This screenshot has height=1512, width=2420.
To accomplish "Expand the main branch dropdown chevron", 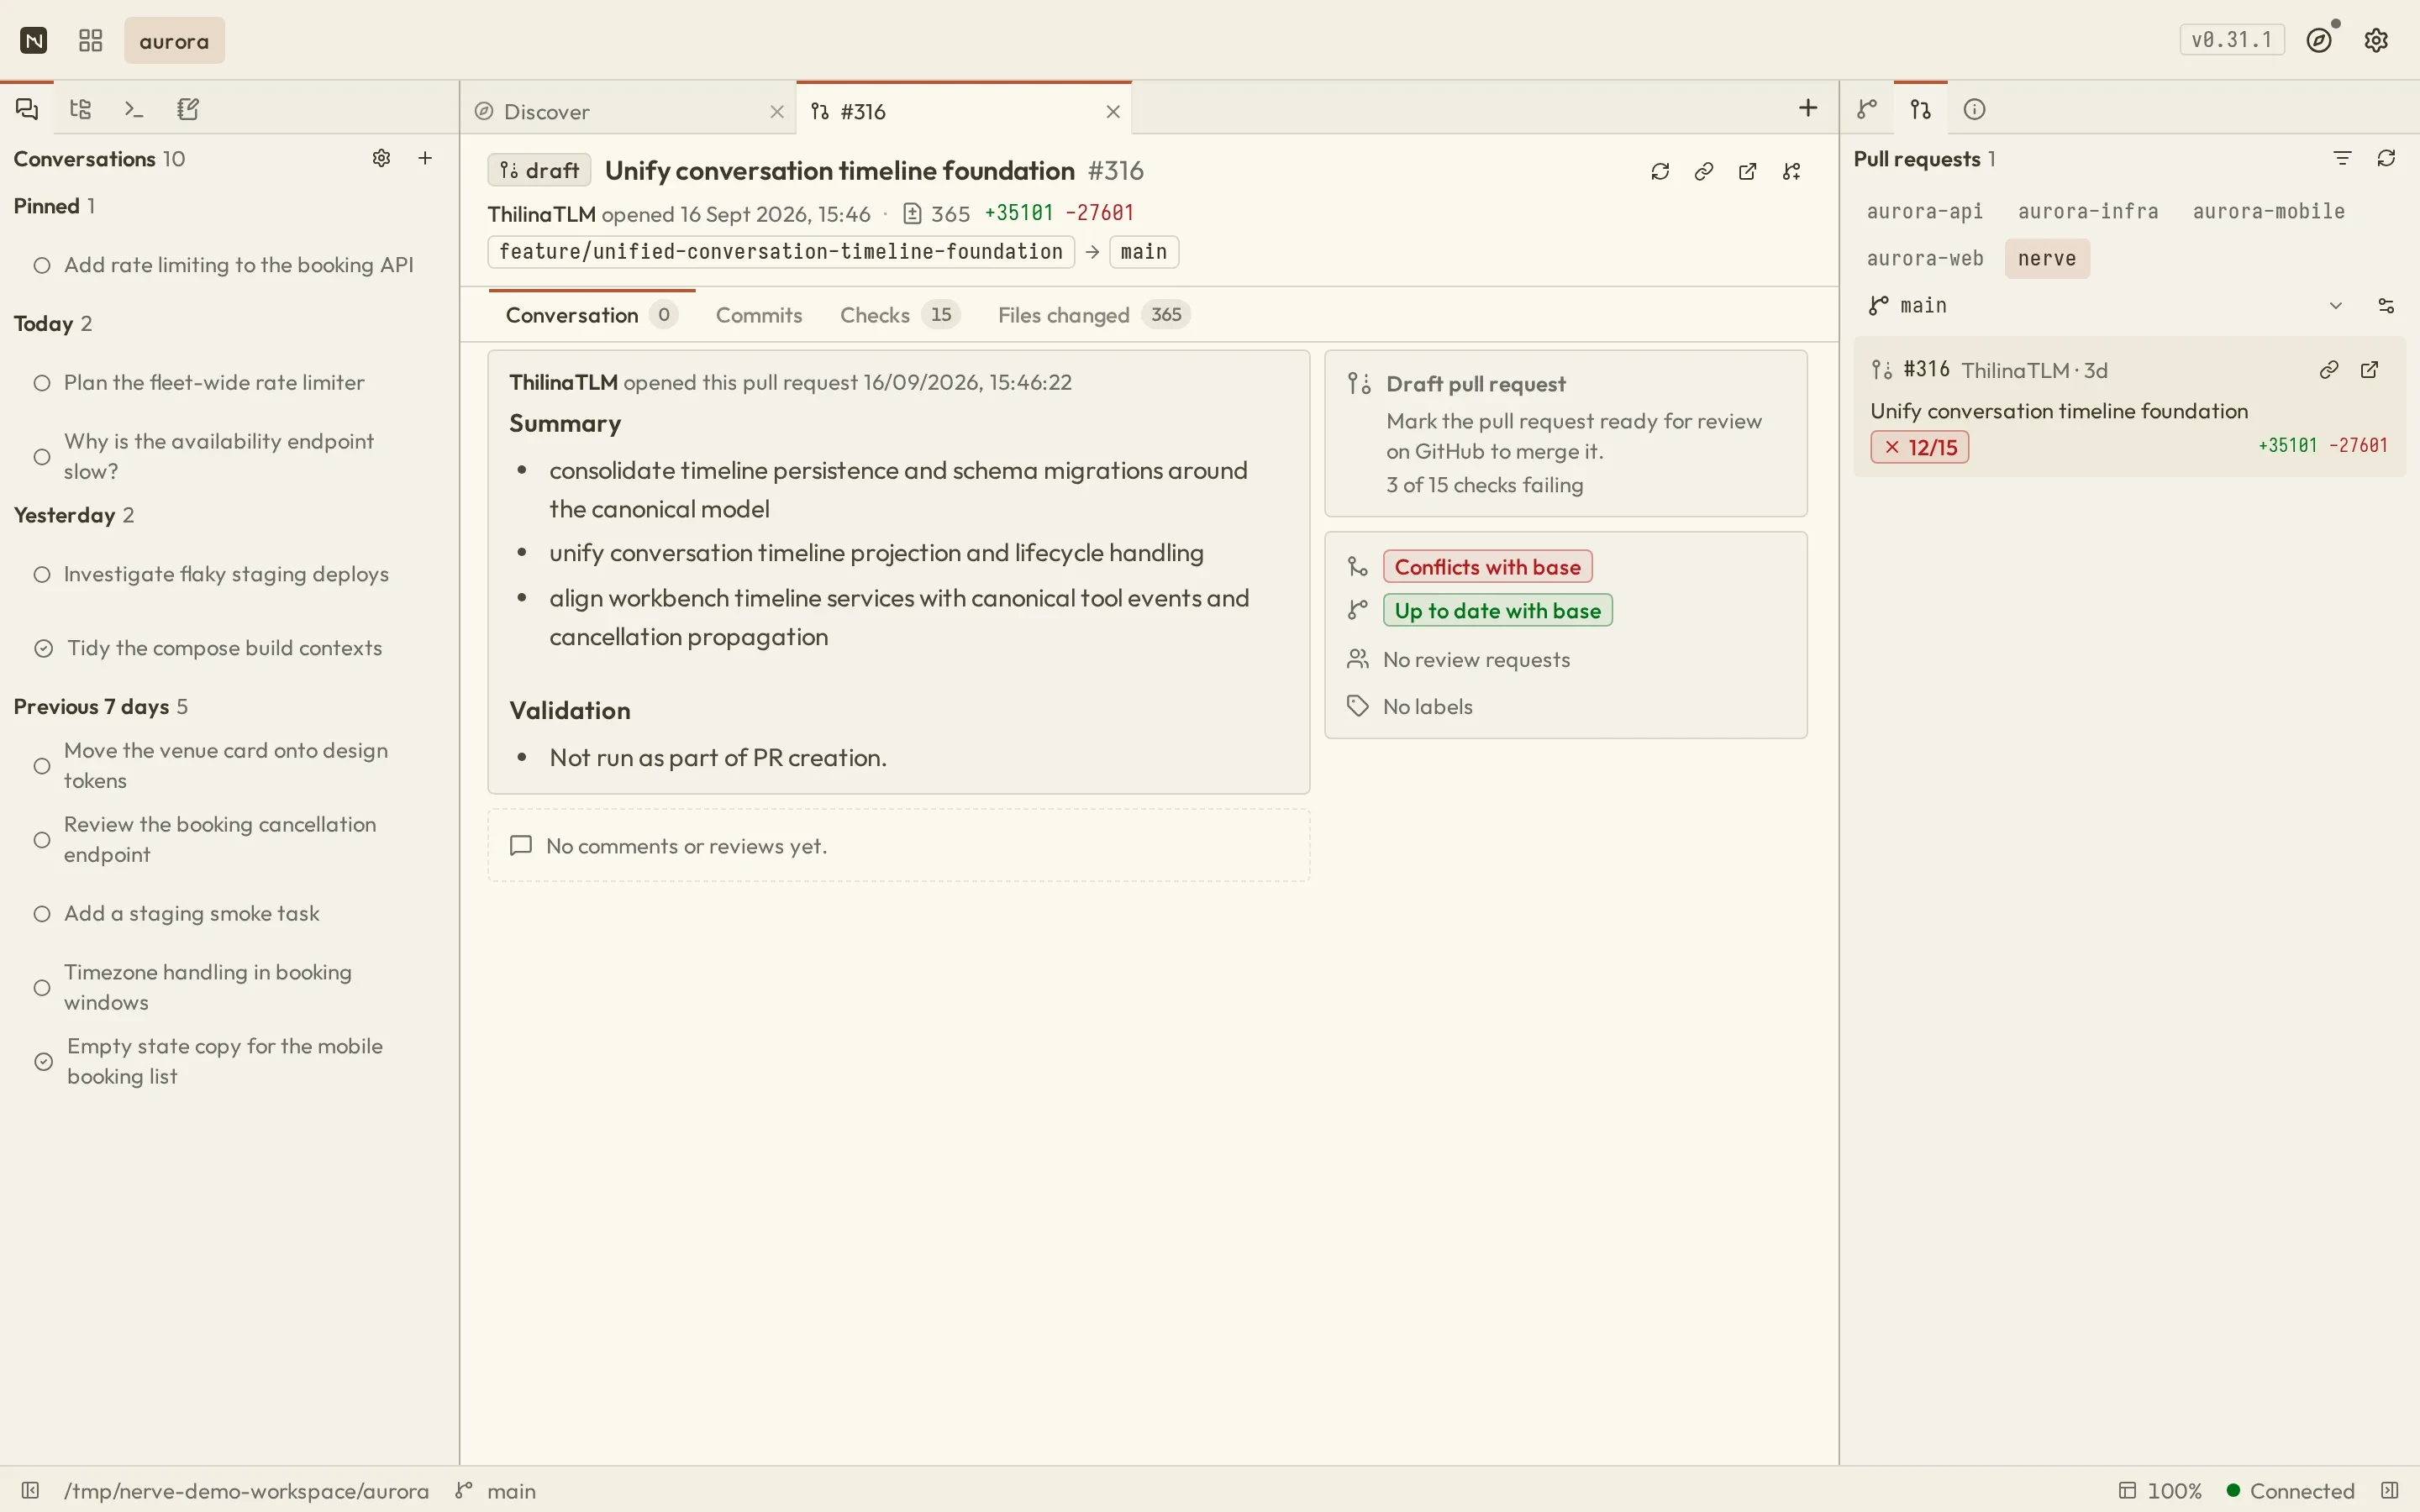I will tap(2336, 306).
